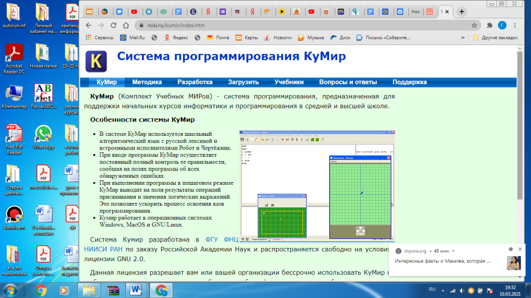Switch to Word in the taskbar
Image resolution: width=531 pixels, height=298 pixels.
(136, 290)
